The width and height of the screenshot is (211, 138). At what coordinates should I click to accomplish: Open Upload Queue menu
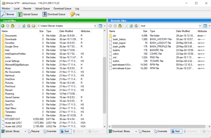(x=42, y=8)
